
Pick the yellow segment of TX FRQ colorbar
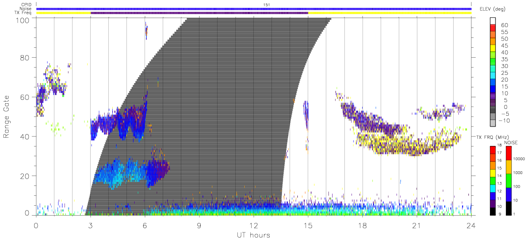pos(493,173)
